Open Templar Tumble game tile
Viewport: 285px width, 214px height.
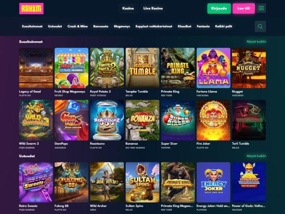[142, 68]
